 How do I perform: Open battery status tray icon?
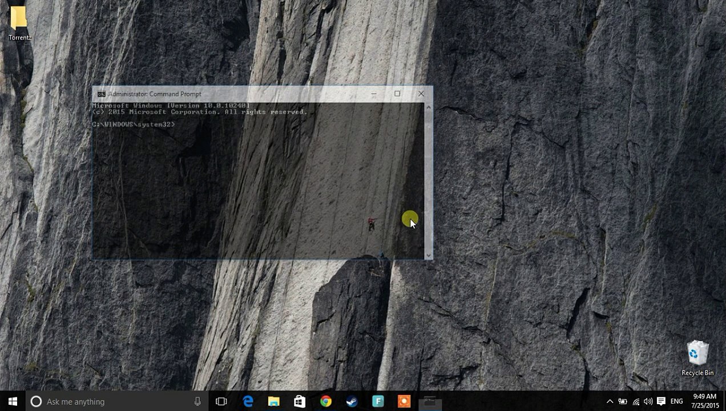pyautogui.click(x=623, y=401)
